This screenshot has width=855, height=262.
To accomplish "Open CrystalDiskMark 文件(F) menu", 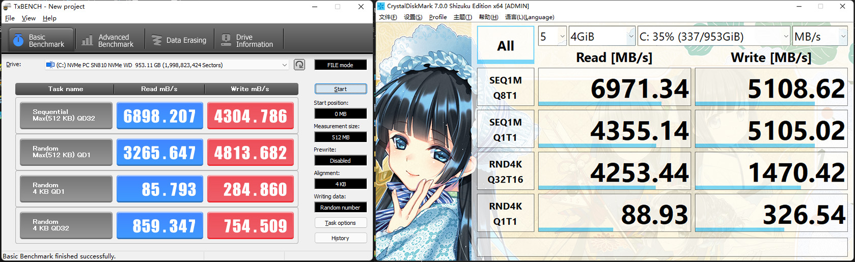I will click(388, 17).
